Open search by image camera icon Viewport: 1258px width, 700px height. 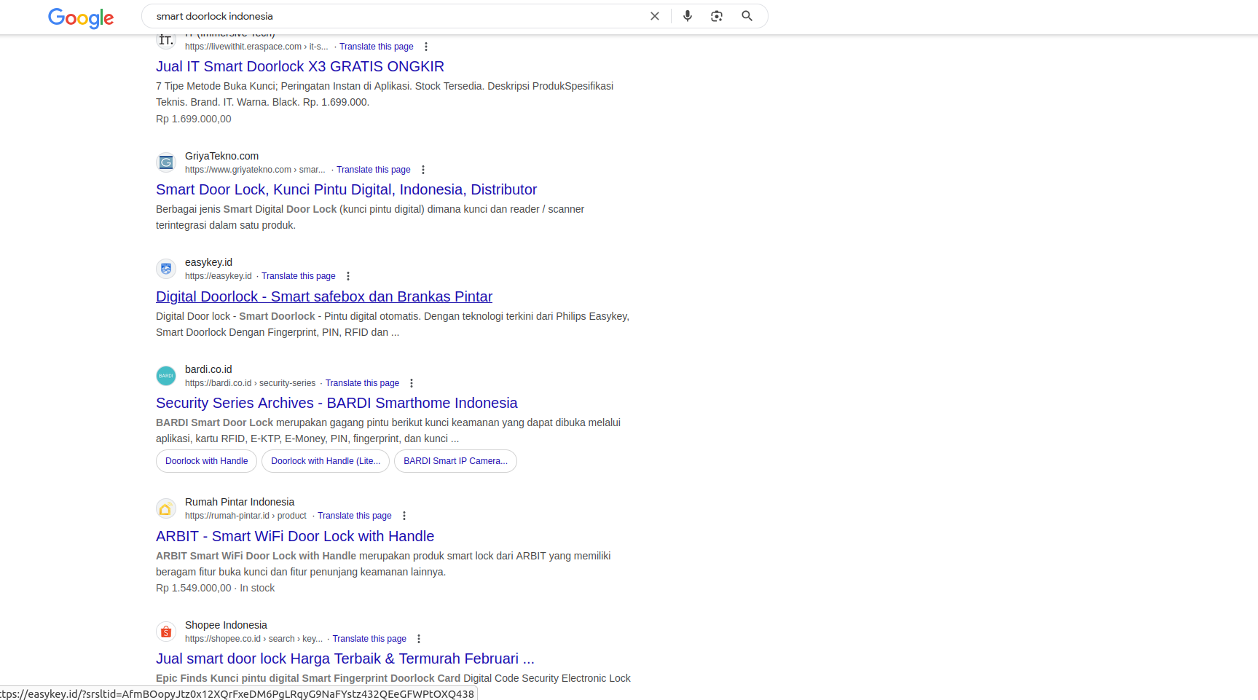tap(717, 16)
